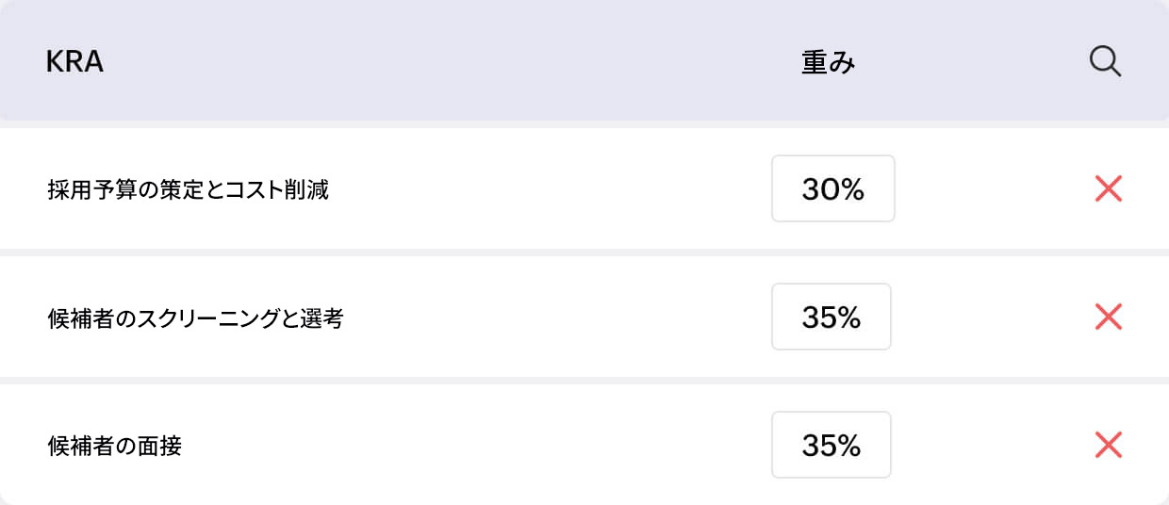Click the 重み column header
Image resolution: width=1169 pixels, height=505 pixels.
coord(828,63)
